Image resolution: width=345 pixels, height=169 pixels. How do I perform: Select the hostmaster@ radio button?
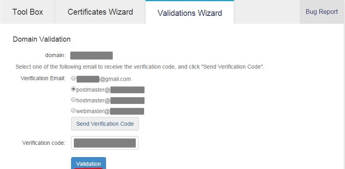tap(73, 100)
